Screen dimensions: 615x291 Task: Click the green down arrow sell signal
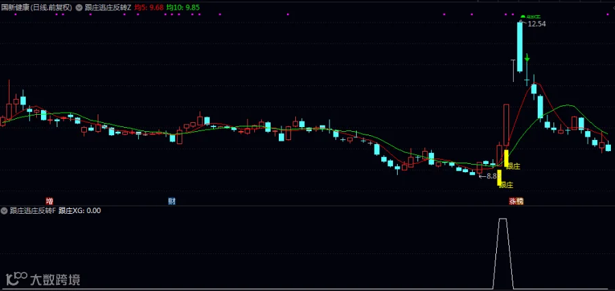(x=527, y=57)
